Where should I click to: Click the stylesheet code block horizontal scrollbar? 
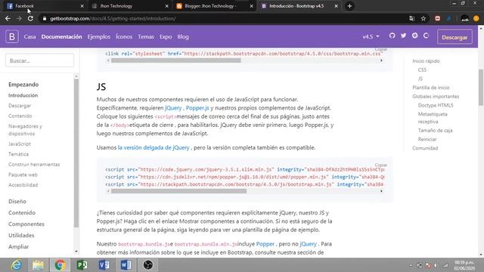[x=176, y=60]
